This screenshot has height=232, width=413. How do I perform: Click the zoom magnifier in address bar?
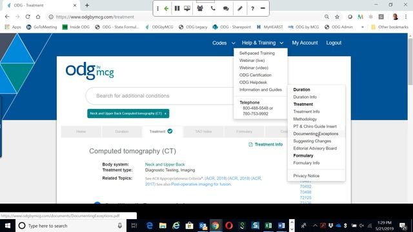pyautogui.click(x=327, y=17)
